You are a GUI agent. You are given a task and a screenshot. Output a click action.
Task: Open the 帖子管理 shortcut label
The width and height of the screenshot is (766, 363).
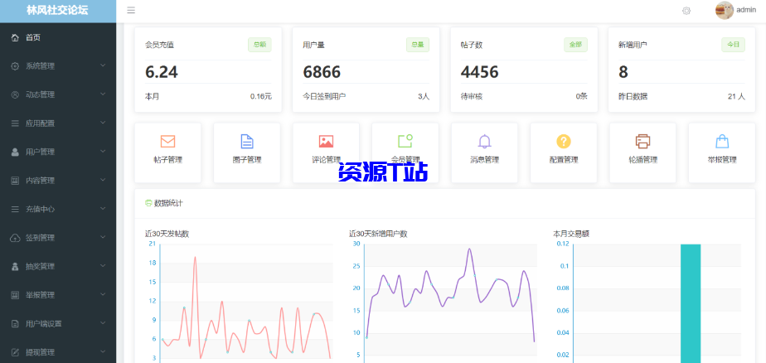click(167, 160)
